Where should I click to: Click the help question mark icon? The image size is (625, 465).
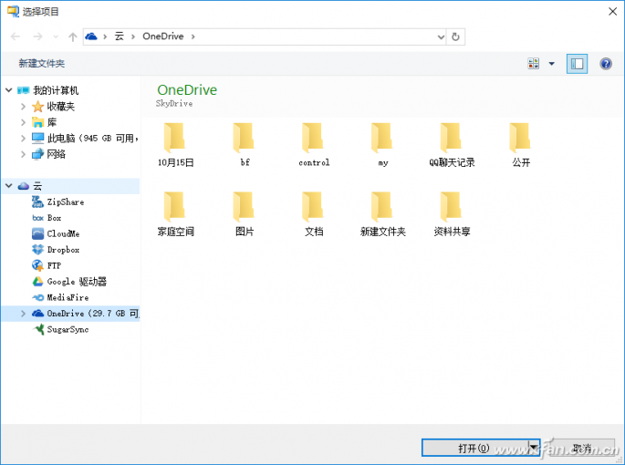click(606, 63)
